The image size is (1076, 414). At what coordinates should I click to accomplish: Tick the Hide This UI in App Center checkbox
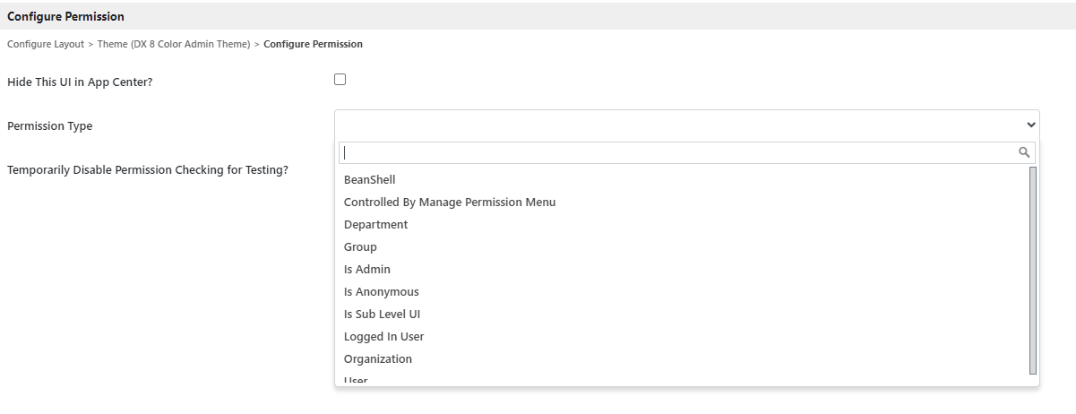pos(340,80)
